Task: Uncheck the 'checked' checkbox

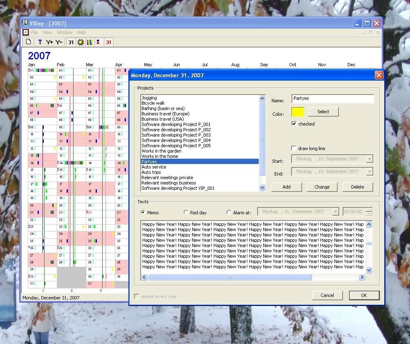Action: (294, 124)
